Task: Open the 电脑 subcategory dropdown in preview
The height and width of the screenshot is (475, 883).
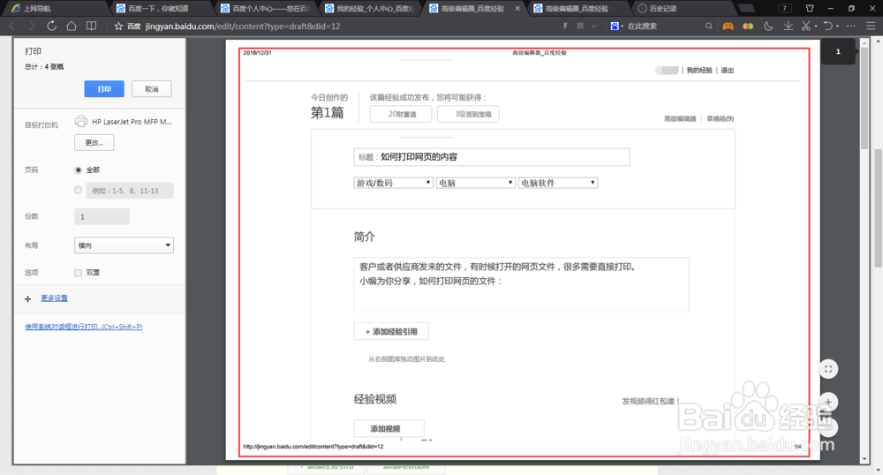Action: [x=476, y=183]
